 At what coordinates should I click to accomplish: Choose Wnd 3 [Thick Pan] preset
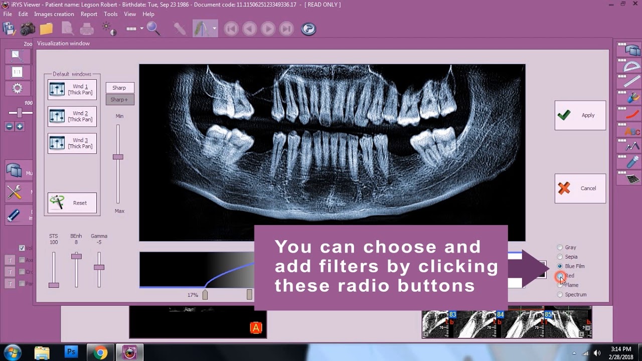coord(72,143)
